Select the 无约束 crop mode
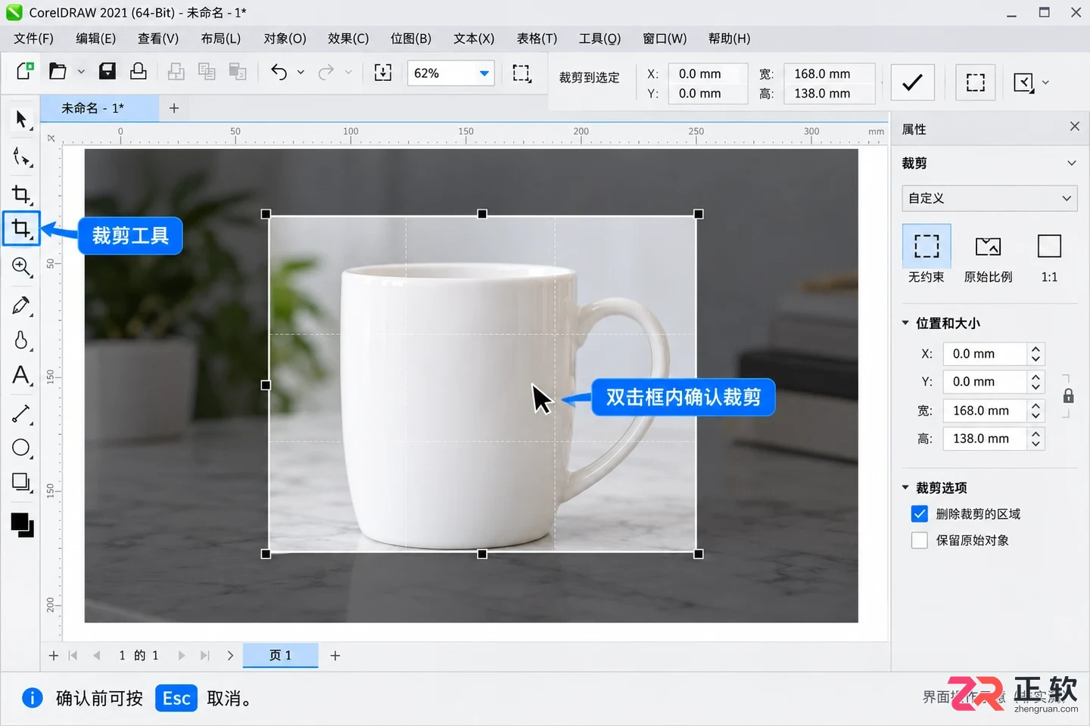Screen dimensions: 1090x726 click(926, 256)
